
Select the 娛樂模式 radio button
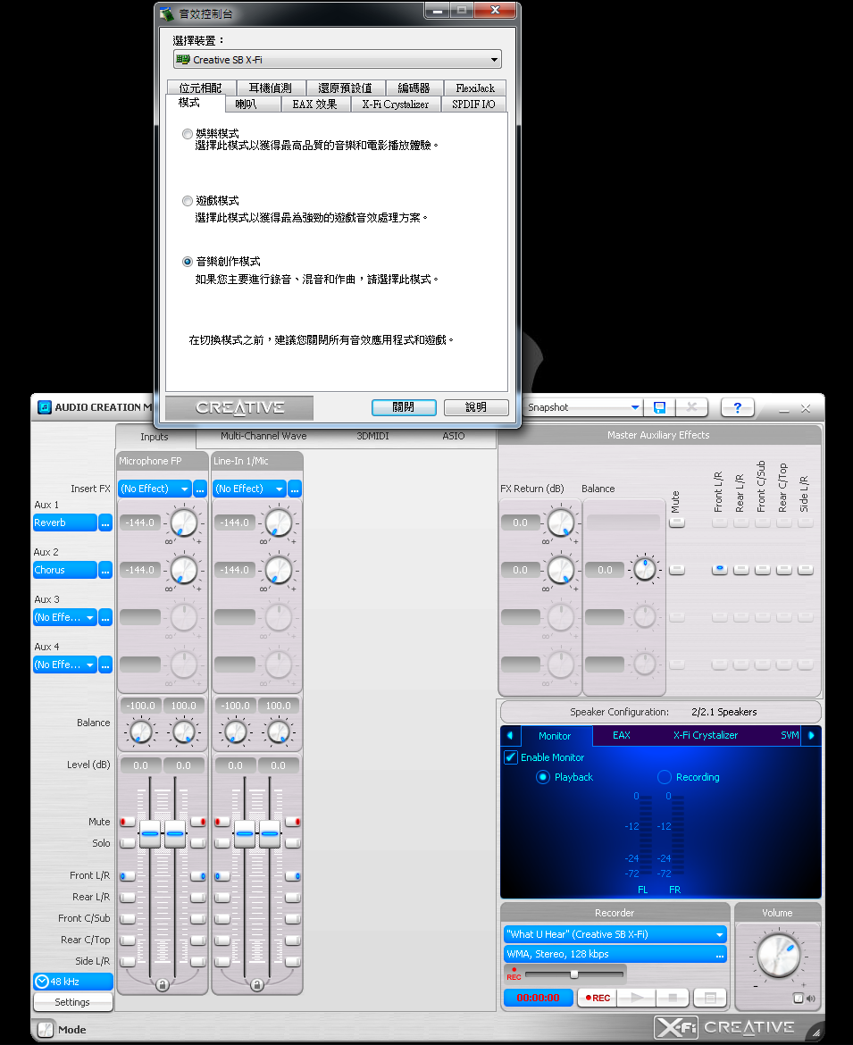188,134
